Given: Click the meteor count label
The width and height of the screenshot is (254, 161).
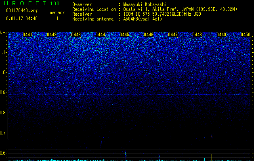Looking at the screenshot, I should (57, 12).
